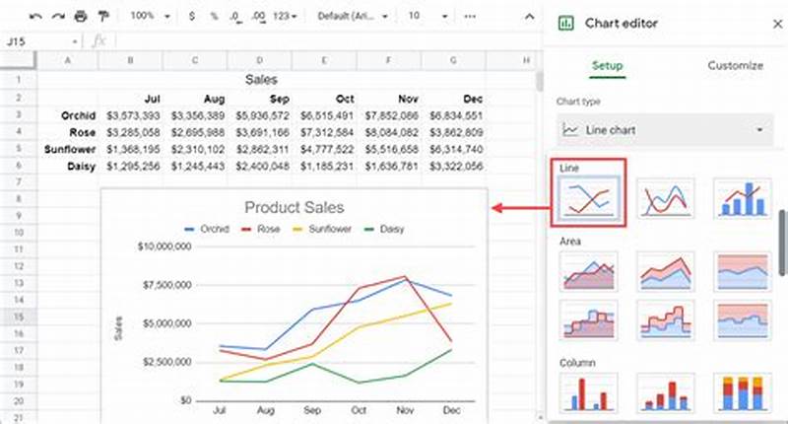This screenshot has width=788, height=424.
Task: Click the formula bar input
Action: tap(327, 41)
